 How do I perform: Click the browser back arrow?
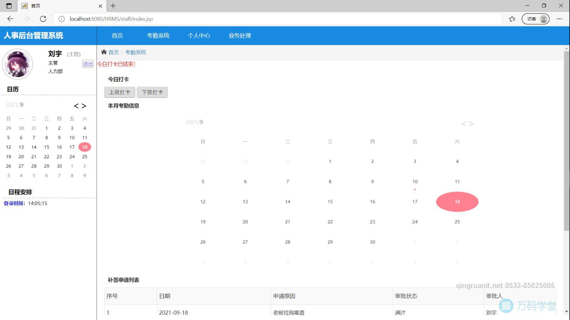[10, 19]
